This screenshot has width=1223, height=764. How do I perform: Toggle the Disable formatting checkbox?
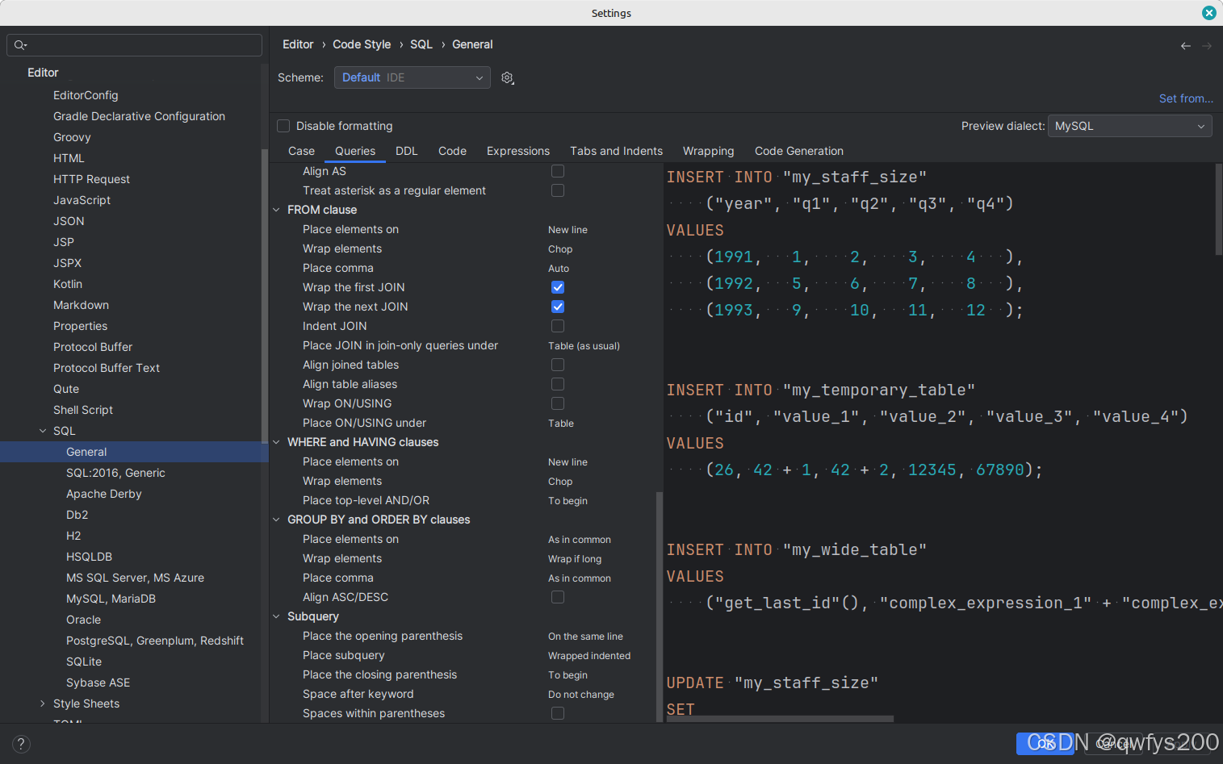[283, 126]
